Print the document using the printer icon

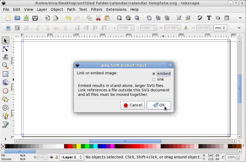tap(35, 18)
